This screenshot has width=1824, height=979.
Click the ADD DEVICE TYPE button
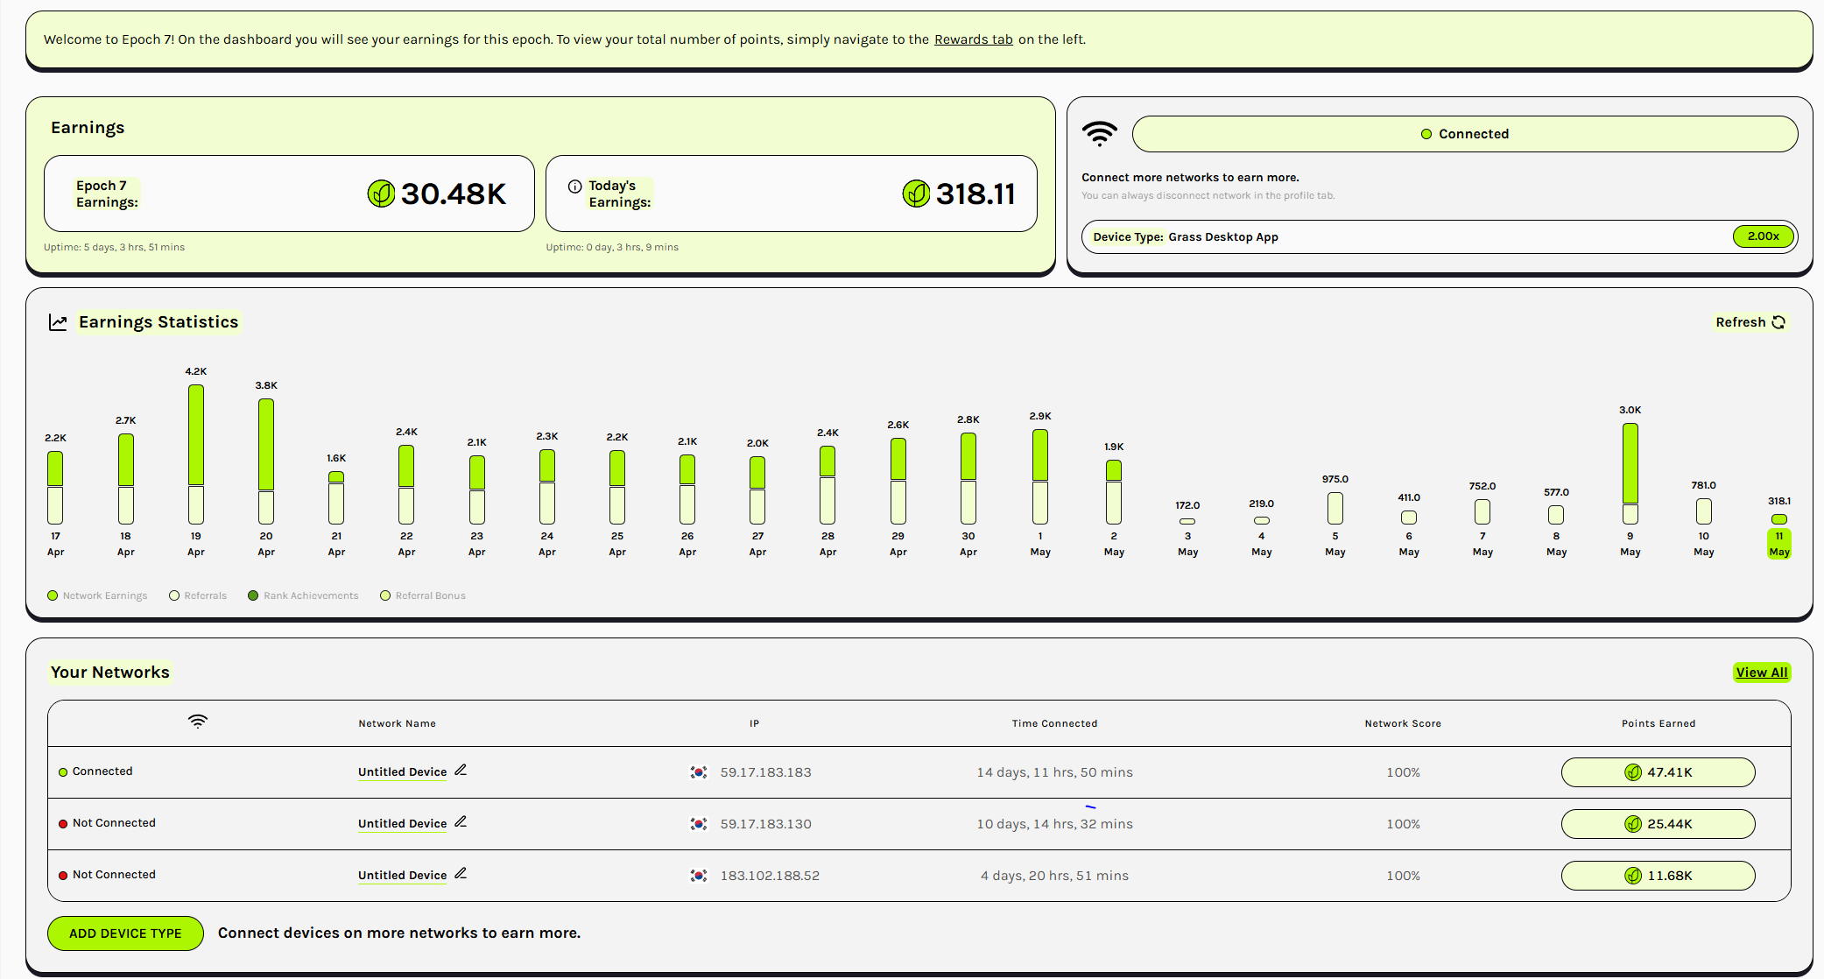pos(125,933)
